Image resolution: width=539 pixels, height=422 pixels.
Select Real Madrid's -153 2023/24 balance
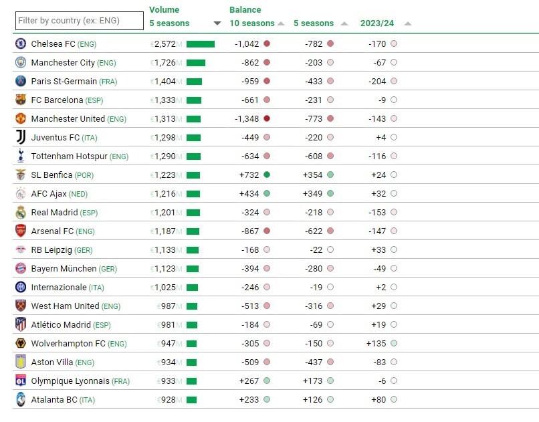(377, 213)
